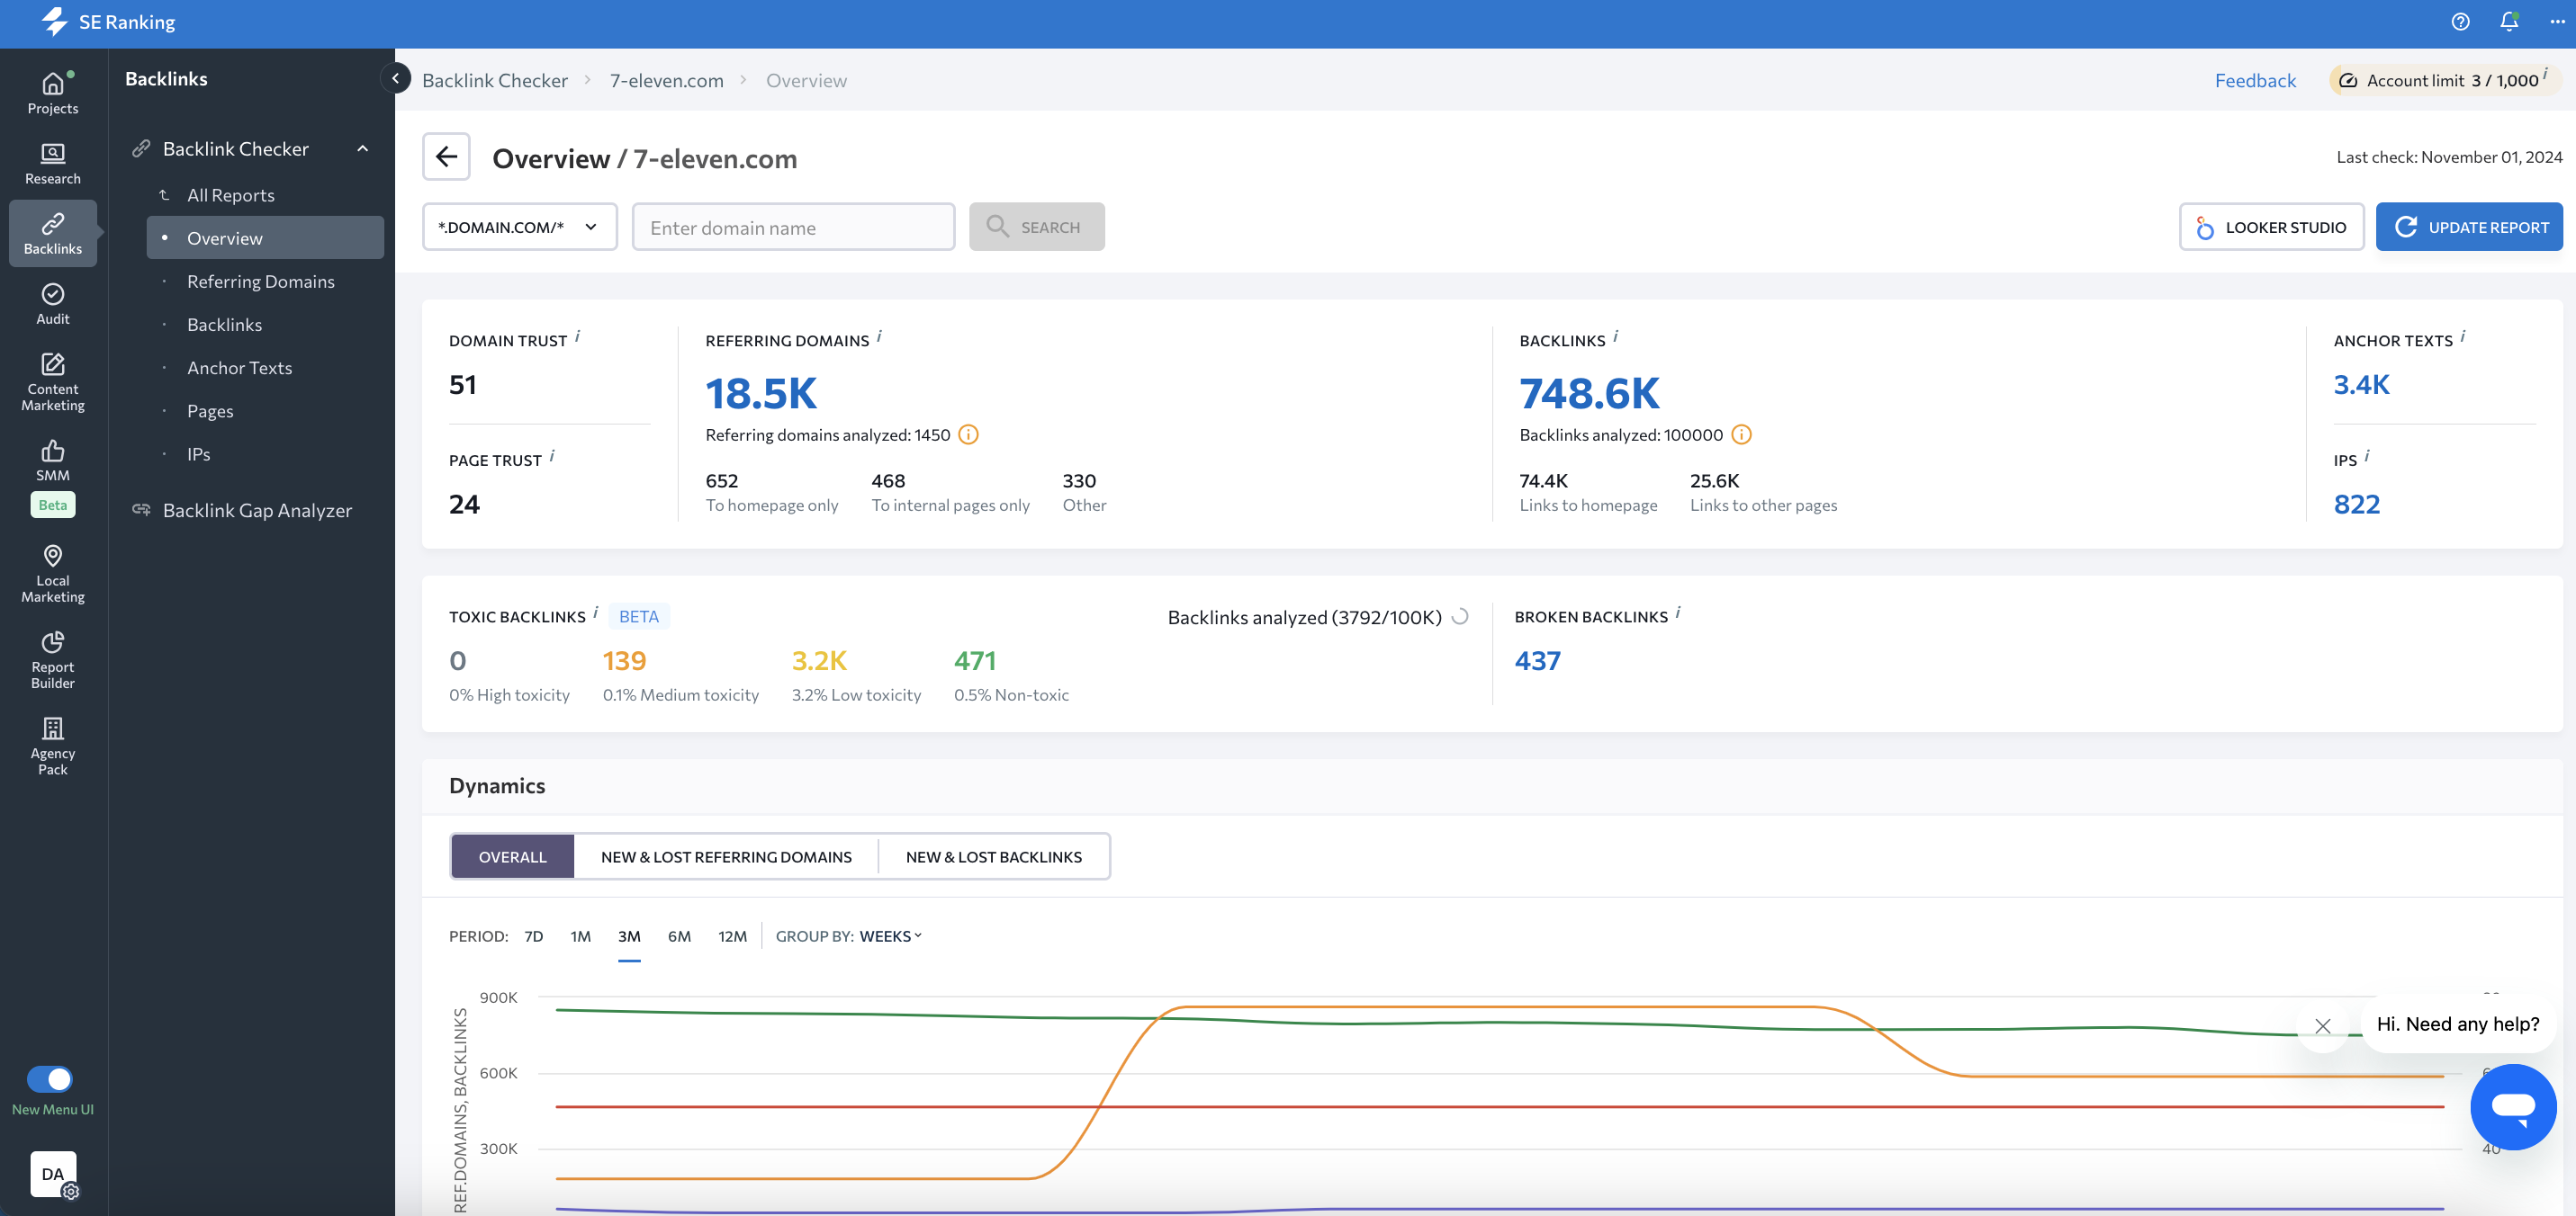
Task: Focus the Enter domain name field
Action: (794, 227)
